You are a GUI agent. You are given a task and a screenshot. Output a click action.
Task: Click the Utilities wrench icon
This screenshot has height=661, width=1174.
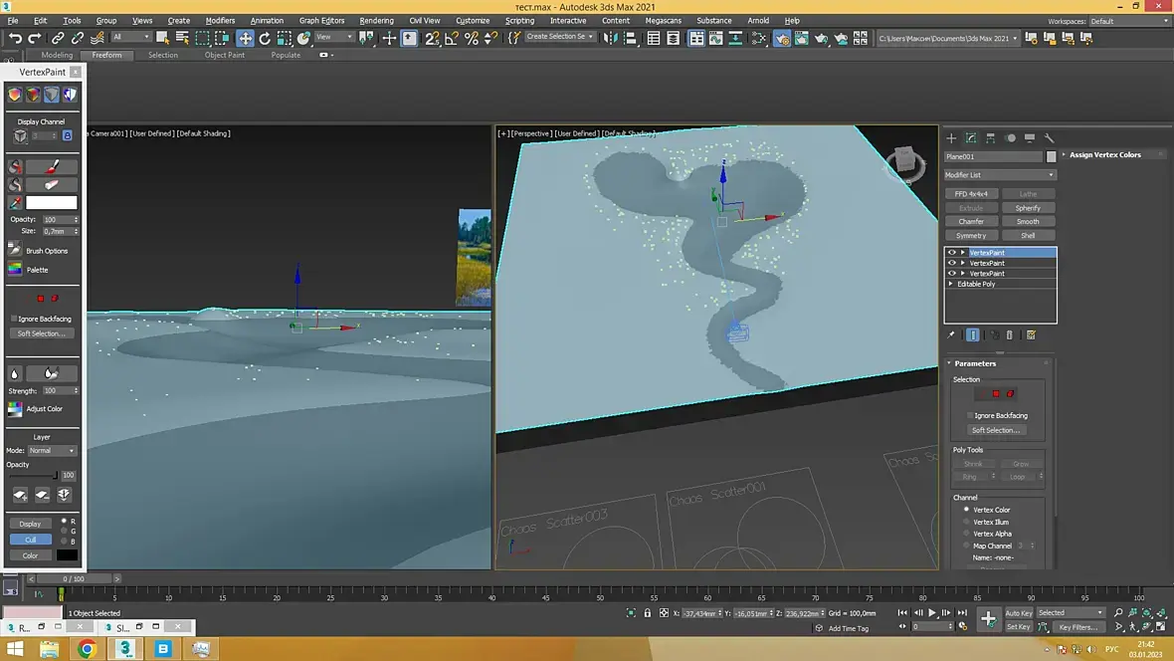[1049, 138]
